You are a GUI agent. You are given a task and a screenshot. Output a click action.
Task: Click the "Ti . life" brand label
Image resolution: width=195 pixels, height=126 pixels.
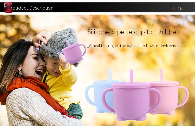pyautogui.click(x=176, y=8)
